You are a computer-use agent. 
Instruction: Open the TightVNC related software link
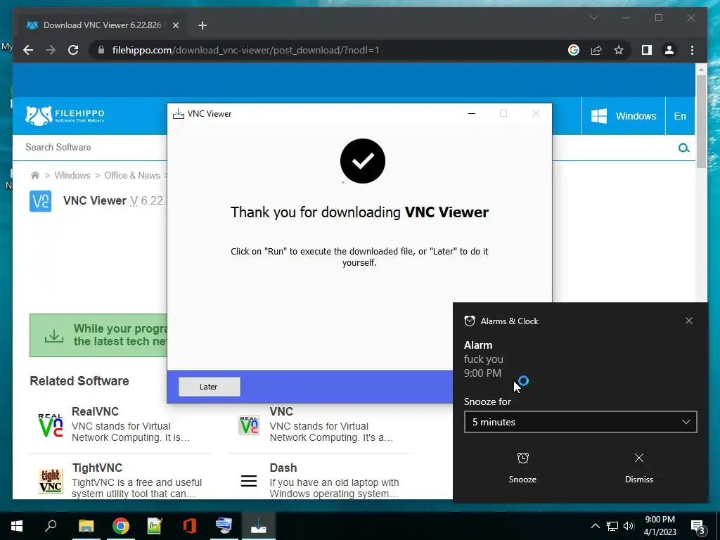(97, 468)
